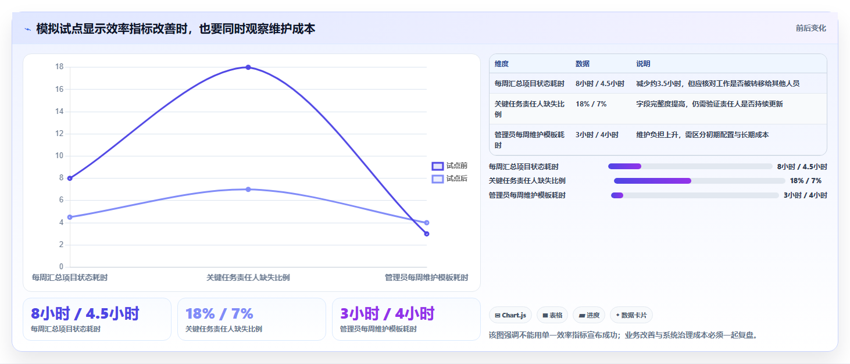Click the 说明 table column header
This screenshot has height=364, width=850.
(644, 64)
